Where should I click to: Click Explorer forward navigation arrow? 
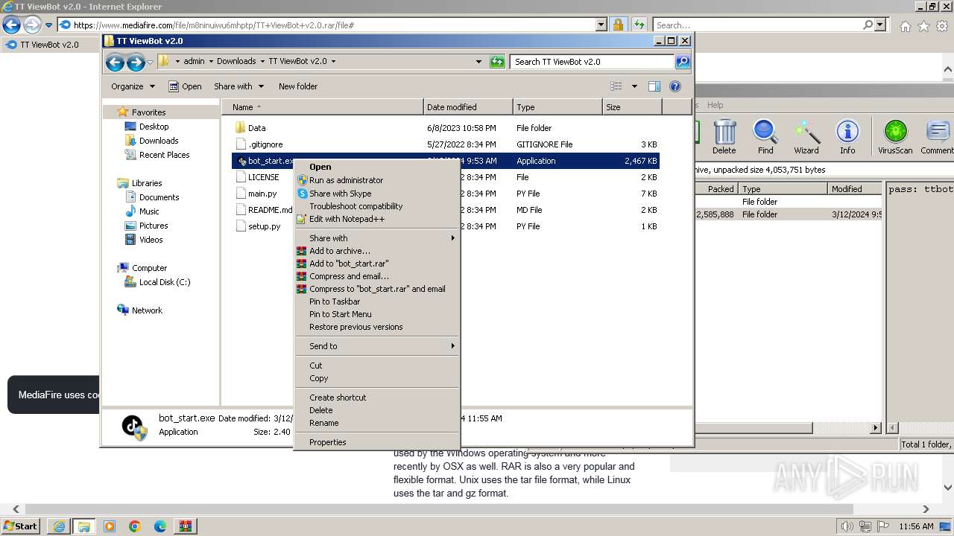(135, 62)
